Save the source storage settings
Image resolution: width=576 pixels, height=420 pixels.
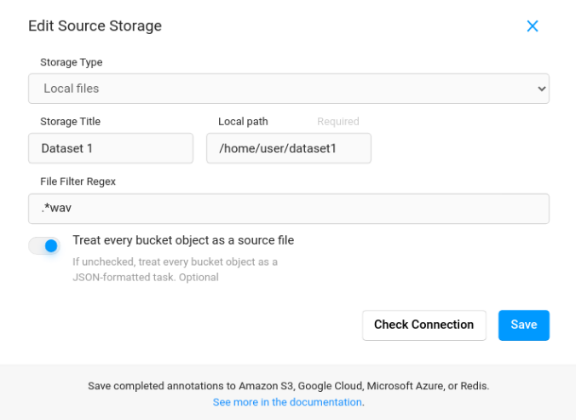click(523, 325)
